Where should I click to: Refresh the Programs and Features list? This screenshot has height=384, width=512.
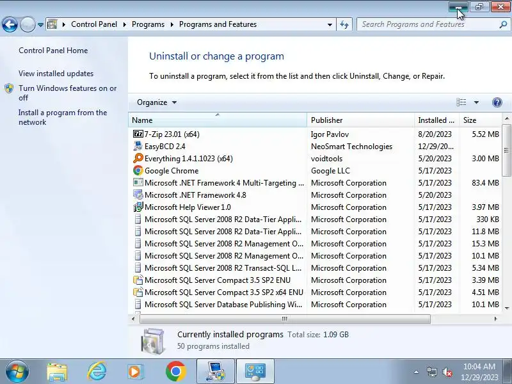pyautogui.click(x=344, y=24)
